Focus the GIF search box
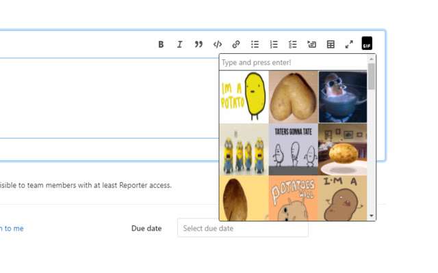 293,63
